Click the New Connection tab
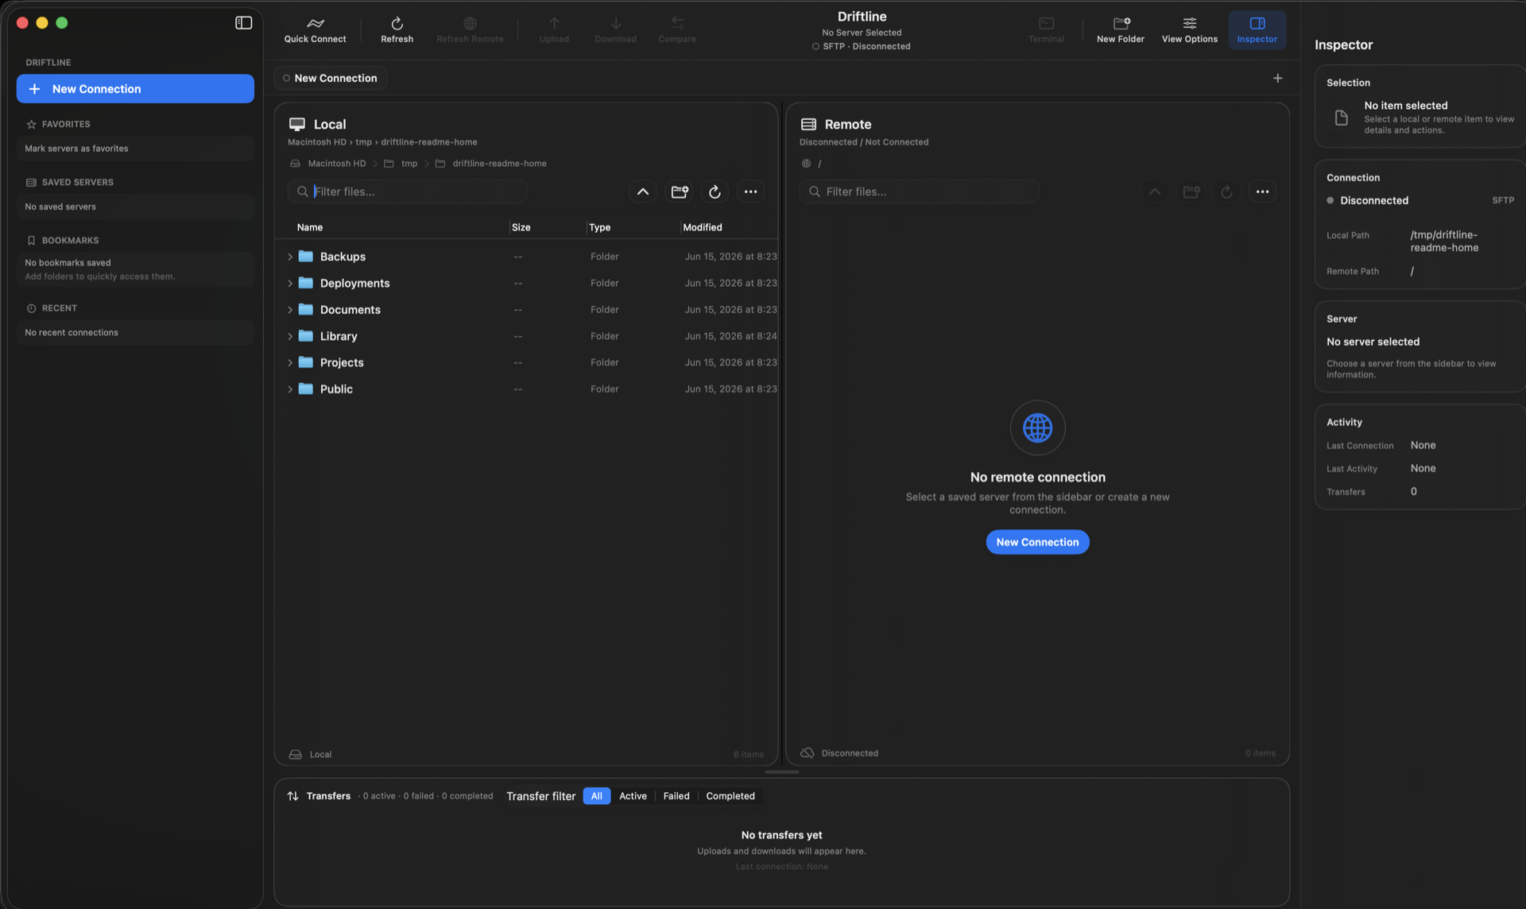The height and width of the screenshot is (909, 1526). (x=331, y=78)
